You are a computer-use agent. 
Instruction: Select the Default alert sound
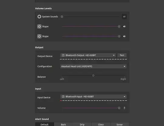click(x=45, y=124)
